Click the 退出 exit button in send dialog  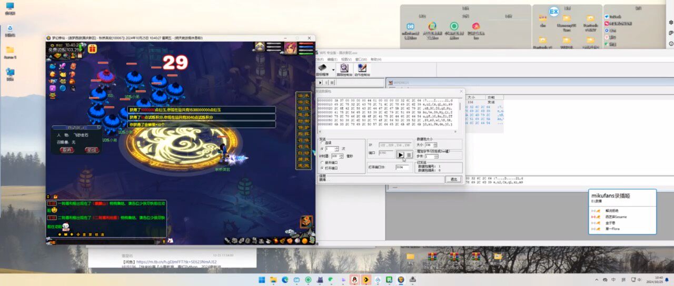(x=453, y=179)
